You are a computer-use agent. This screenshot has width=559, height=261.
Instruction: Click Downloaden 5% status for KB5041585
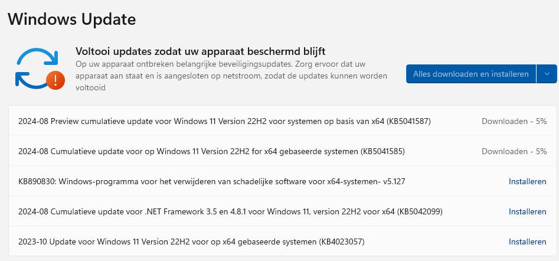click(514, 151)
